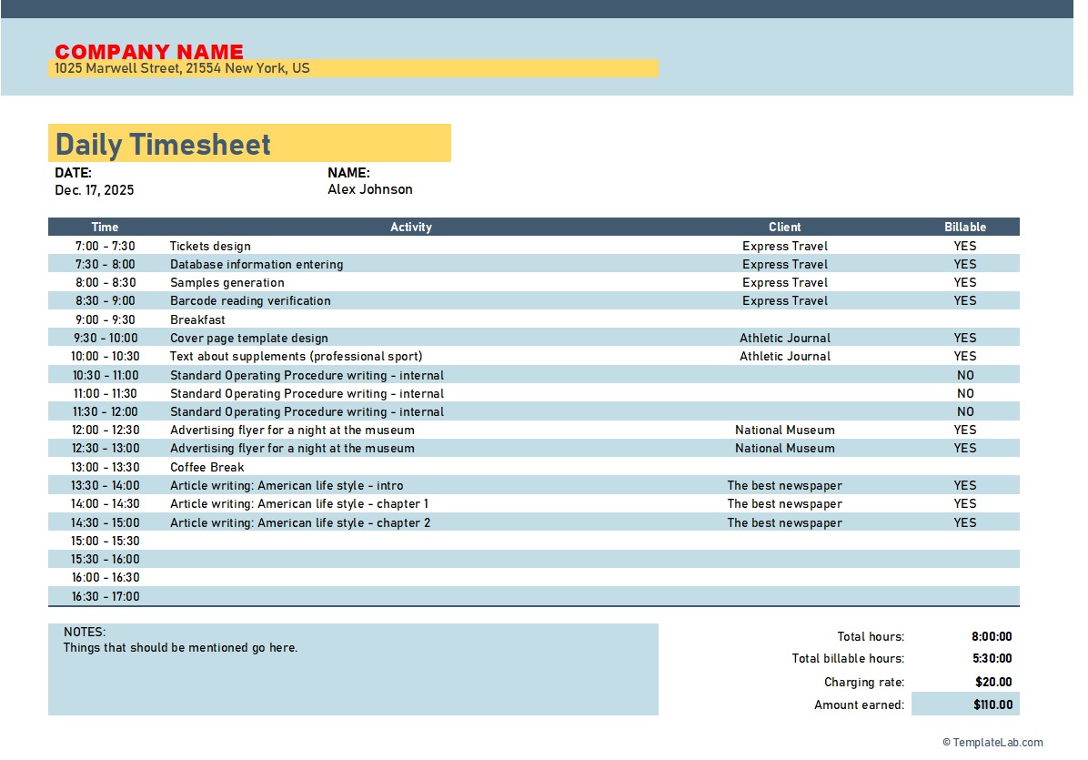Image resolution: width=1088 pixels, height=760 pixels.
Task: Select The best newspaper client at 14:30 - 15:00
Action: coord(785,522)
